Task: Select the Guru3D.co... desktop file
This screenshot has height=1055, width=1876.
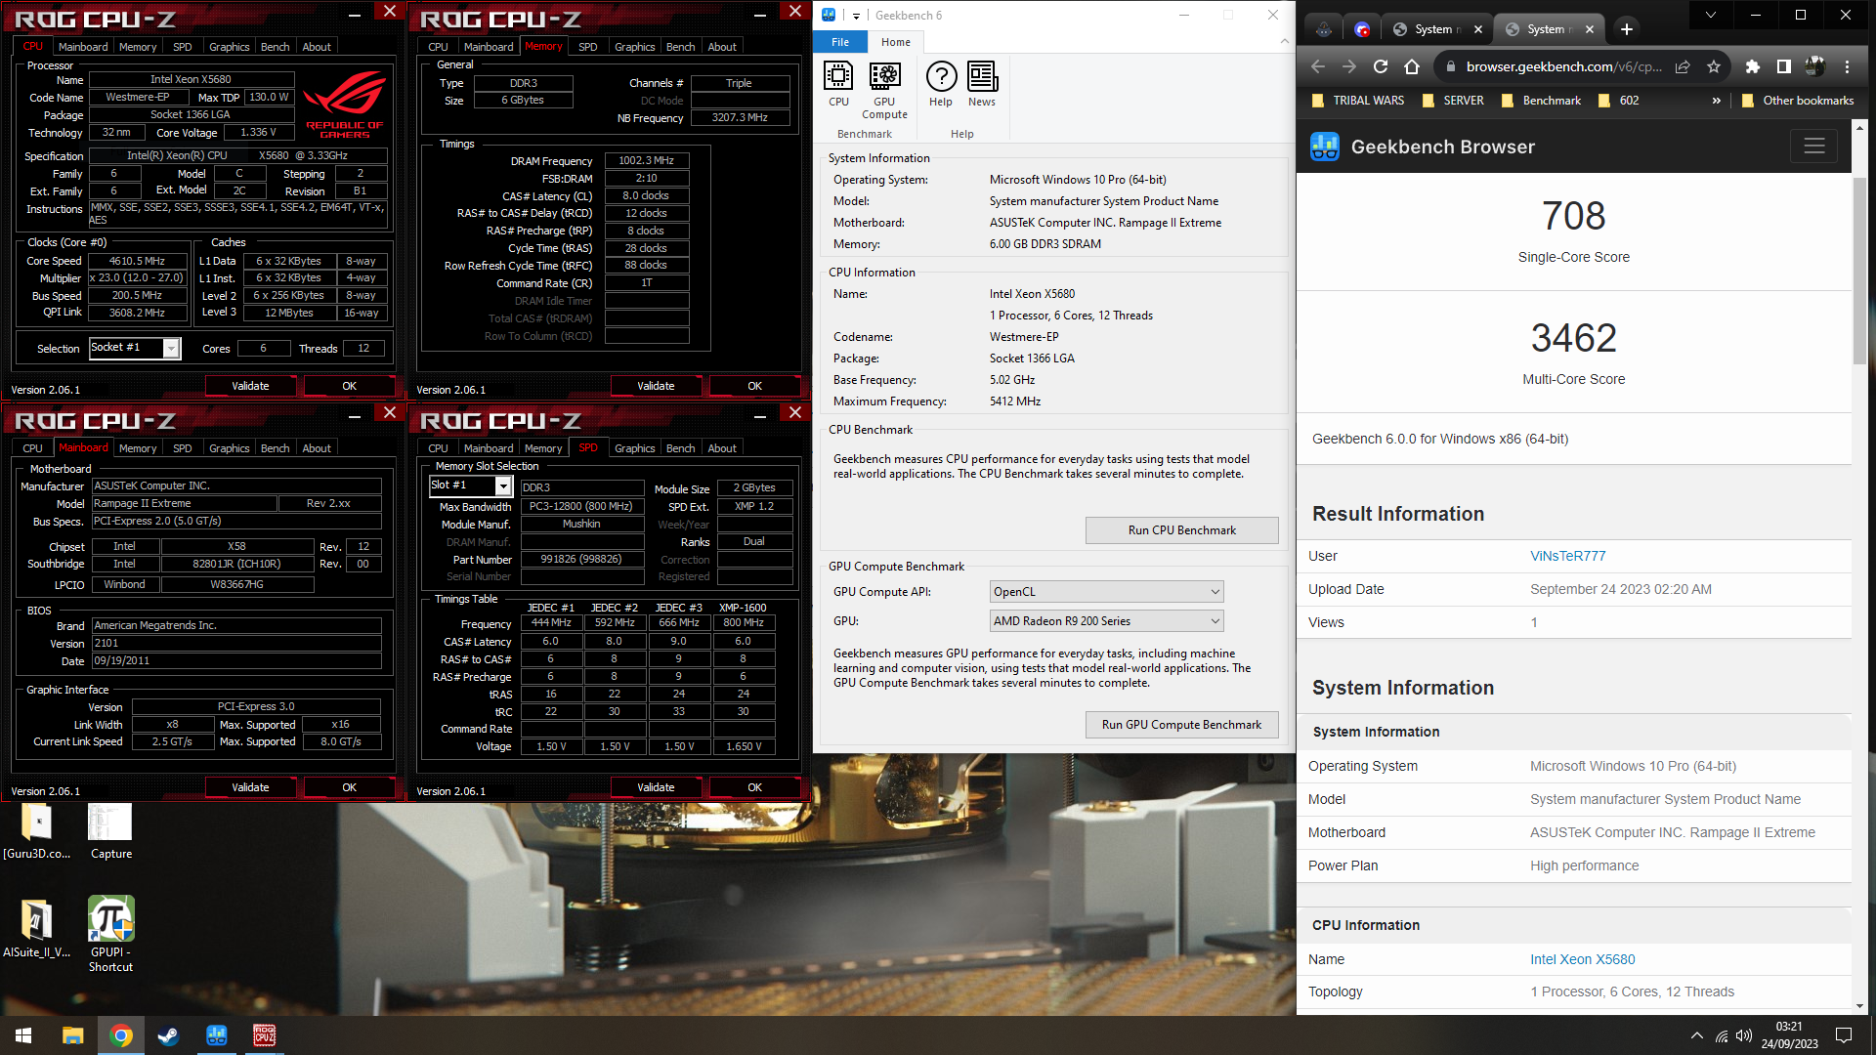Action: 37,831
